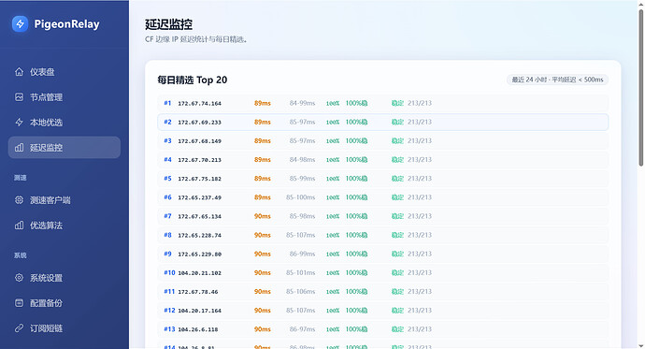
Task: Select IP 172.65.237.49
Action: 199,197
